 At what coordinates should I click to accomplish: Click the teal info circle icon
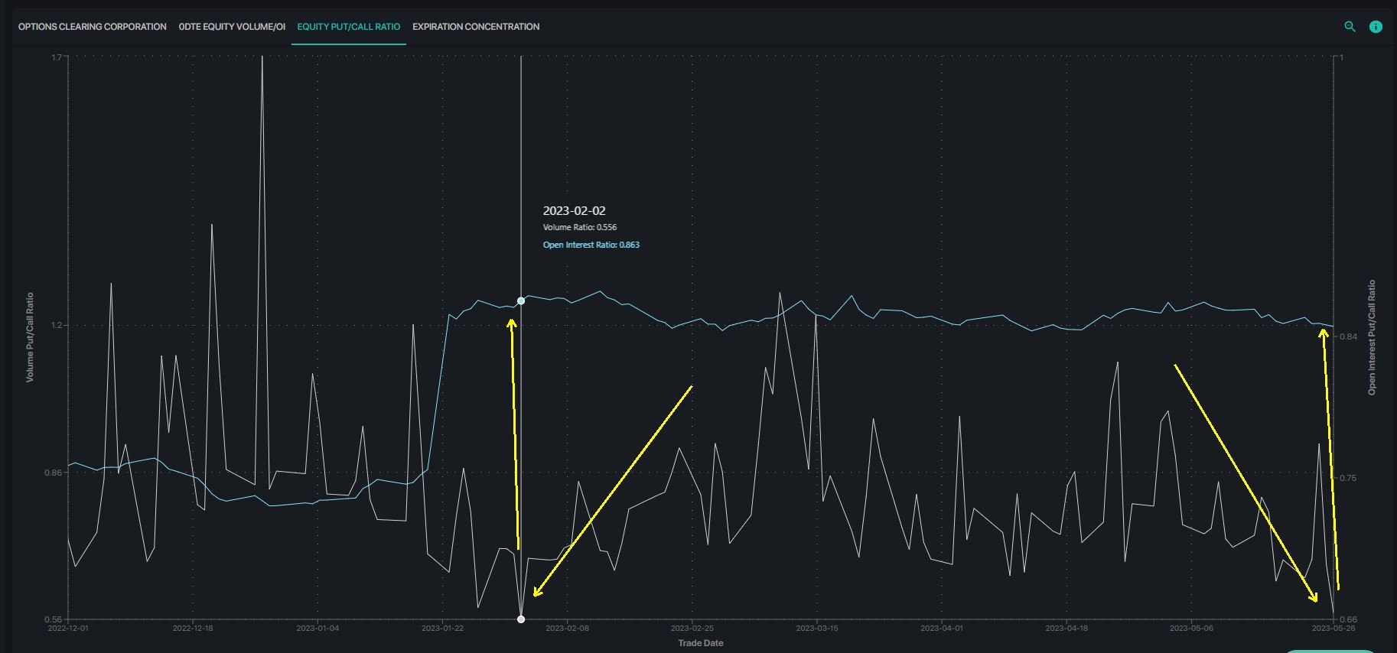(1376, 27)
